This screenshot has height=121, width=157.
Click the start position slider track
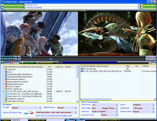pos(78,57)
